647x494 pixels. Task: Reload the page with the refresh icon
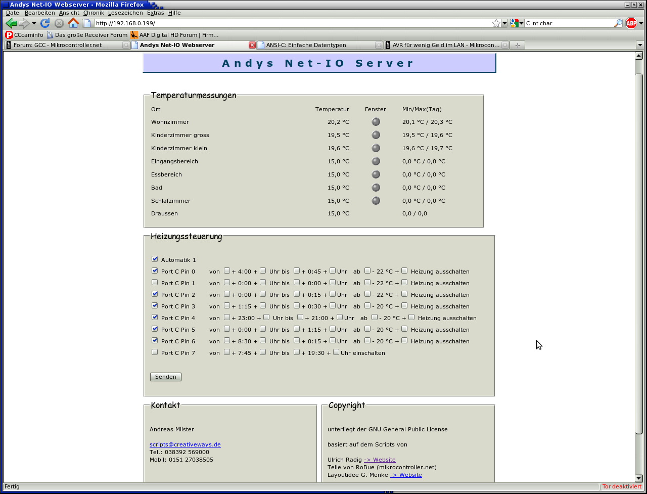[x=45, y=23]
